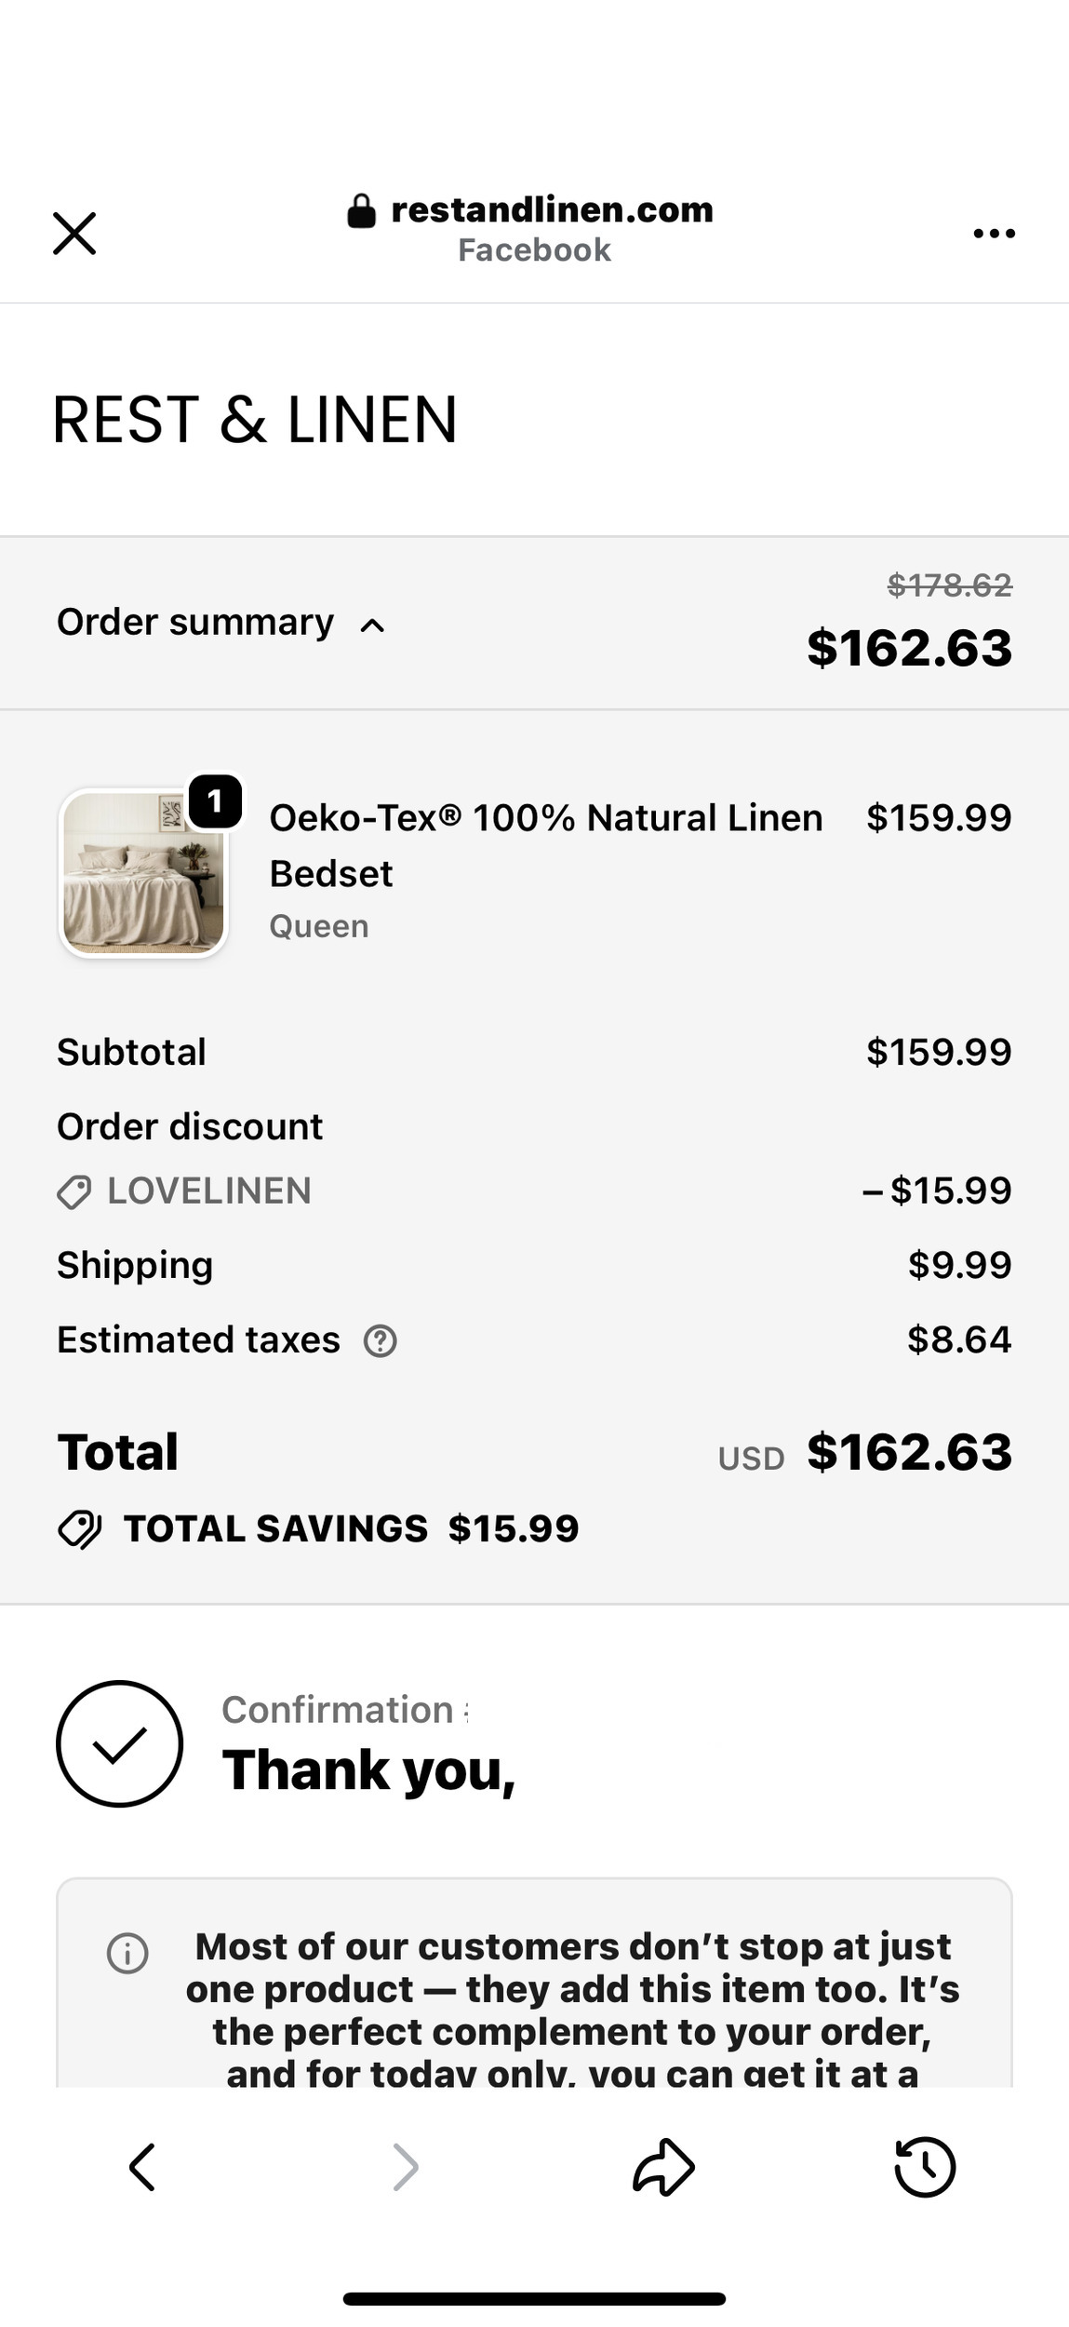The height and width of the screenshot is (2327, 1069).
Task: Open browsing history clock icon
Action: [x=925, y=2167]
